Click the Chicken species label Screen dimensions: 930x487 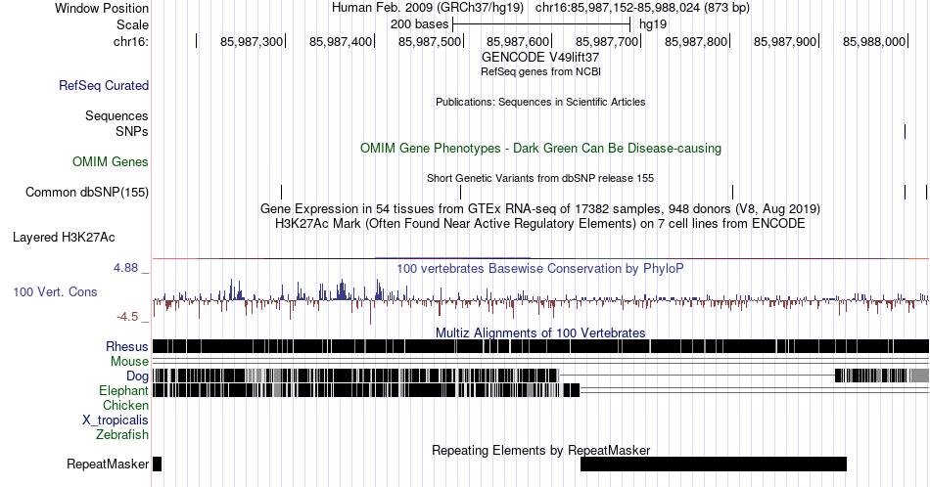click(x=125, y=405)
